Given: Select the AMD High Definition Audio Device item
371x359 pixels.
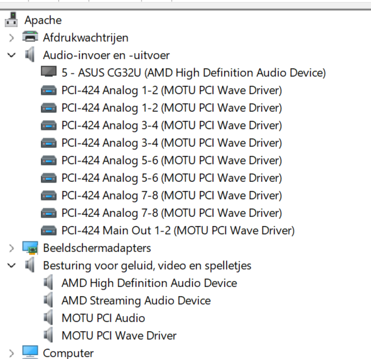Looking at the screenshot, I should click(149, 283).
